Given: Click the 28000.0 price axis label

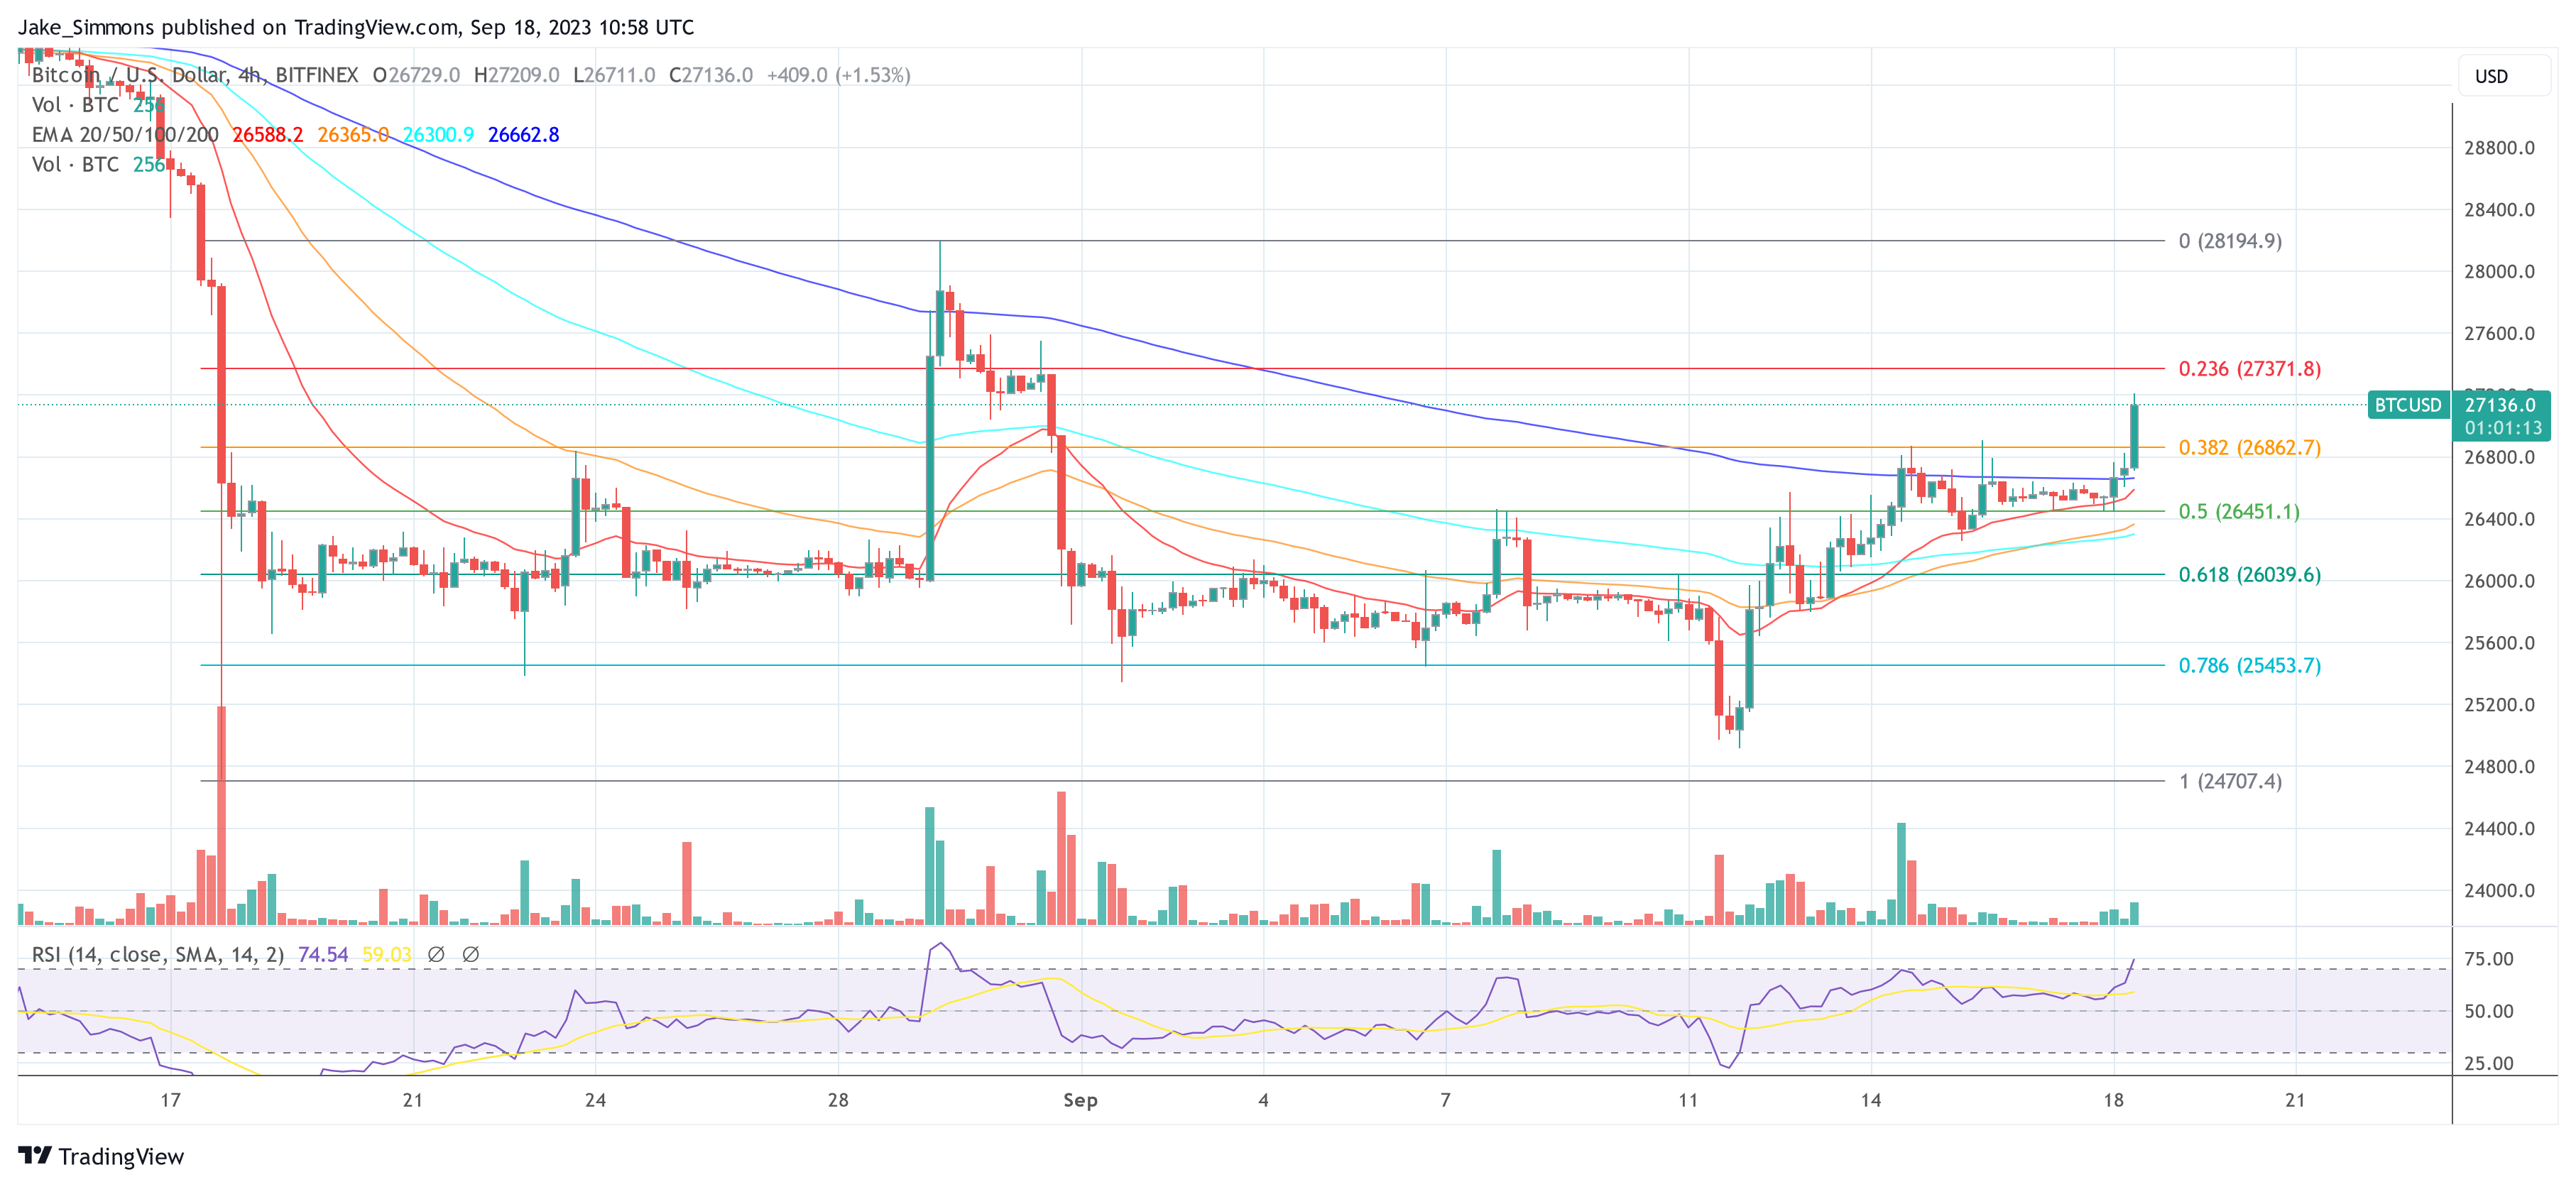Looking at the screenshot, I should pos(2500,272).
